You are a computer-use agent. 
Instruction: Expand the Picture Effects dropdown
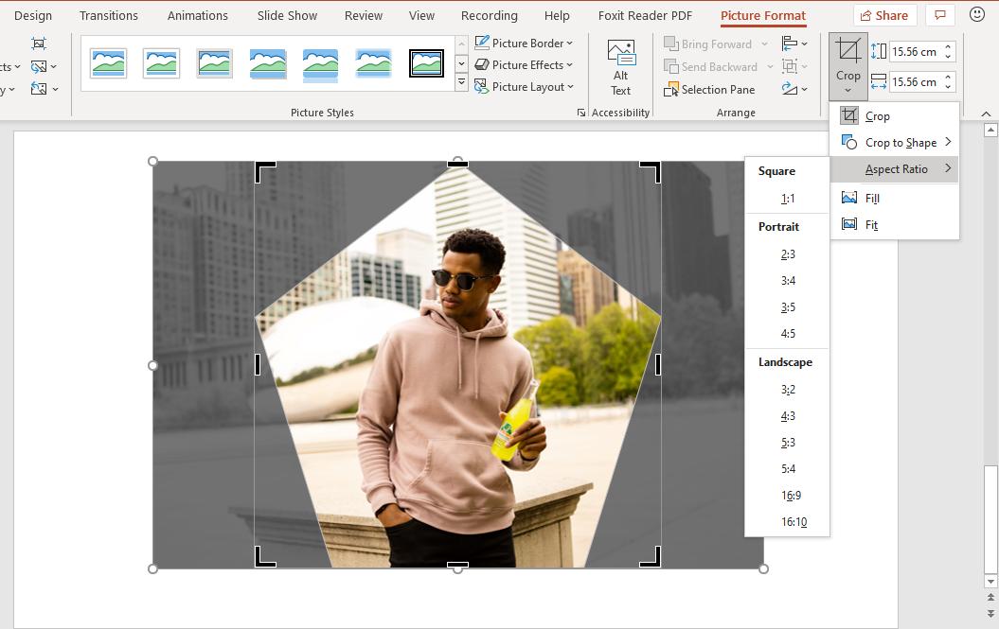click(524, 65)
